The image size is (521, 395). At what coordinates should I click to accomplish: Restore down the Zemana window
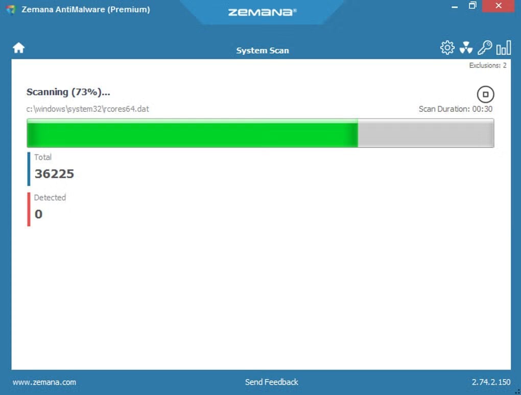point(472,5)
